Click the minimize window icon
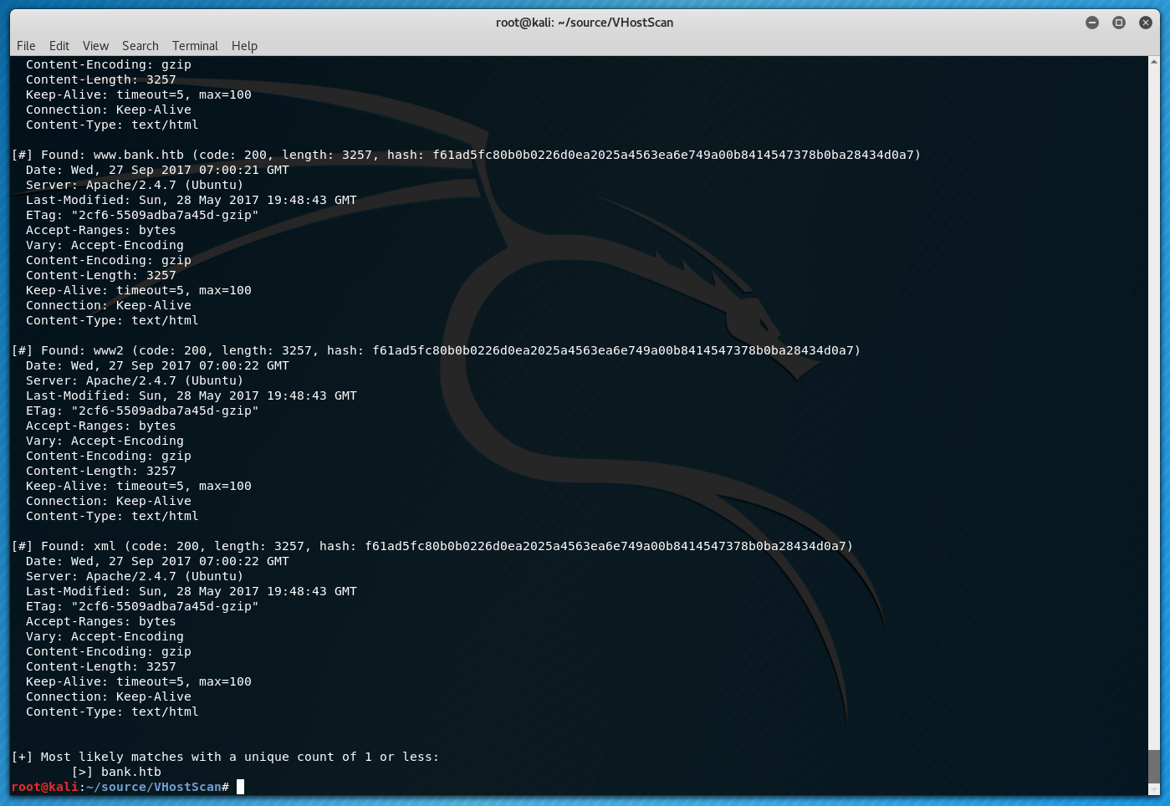Screen dimensions: 1170x806 click(x=1092, y=23)
